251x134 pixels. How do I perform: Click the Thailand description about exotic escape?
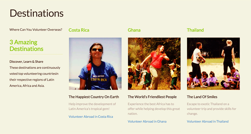pos(211,109)
